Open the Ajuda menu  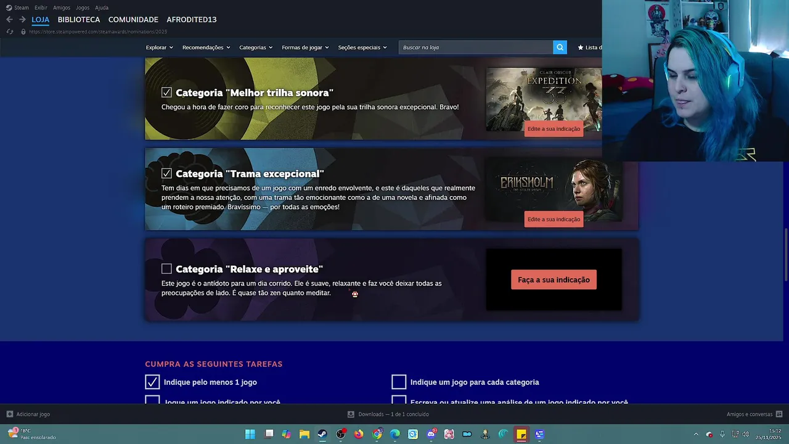click(x=102, y=7)
